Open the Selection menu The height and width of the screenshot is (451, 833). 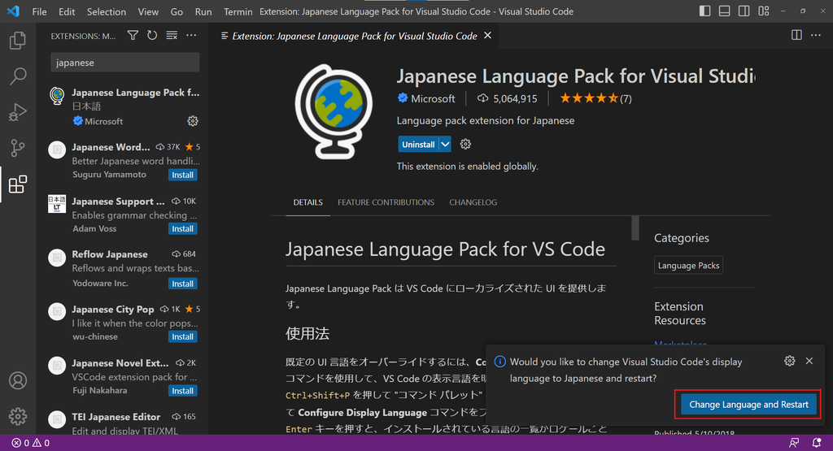point(107,11)
